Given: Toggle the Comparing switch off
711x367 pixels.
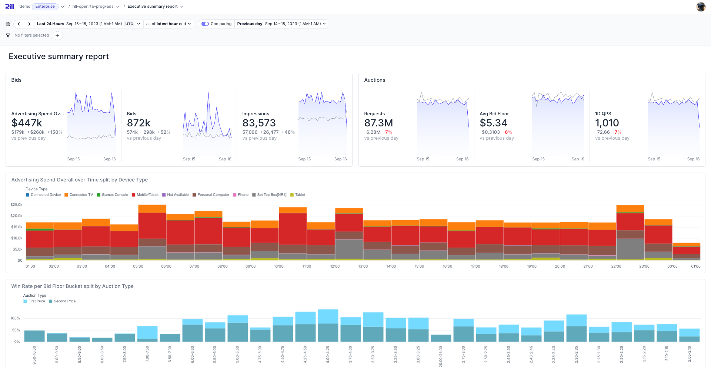Looking at the screenshot, I should [205, 24].
